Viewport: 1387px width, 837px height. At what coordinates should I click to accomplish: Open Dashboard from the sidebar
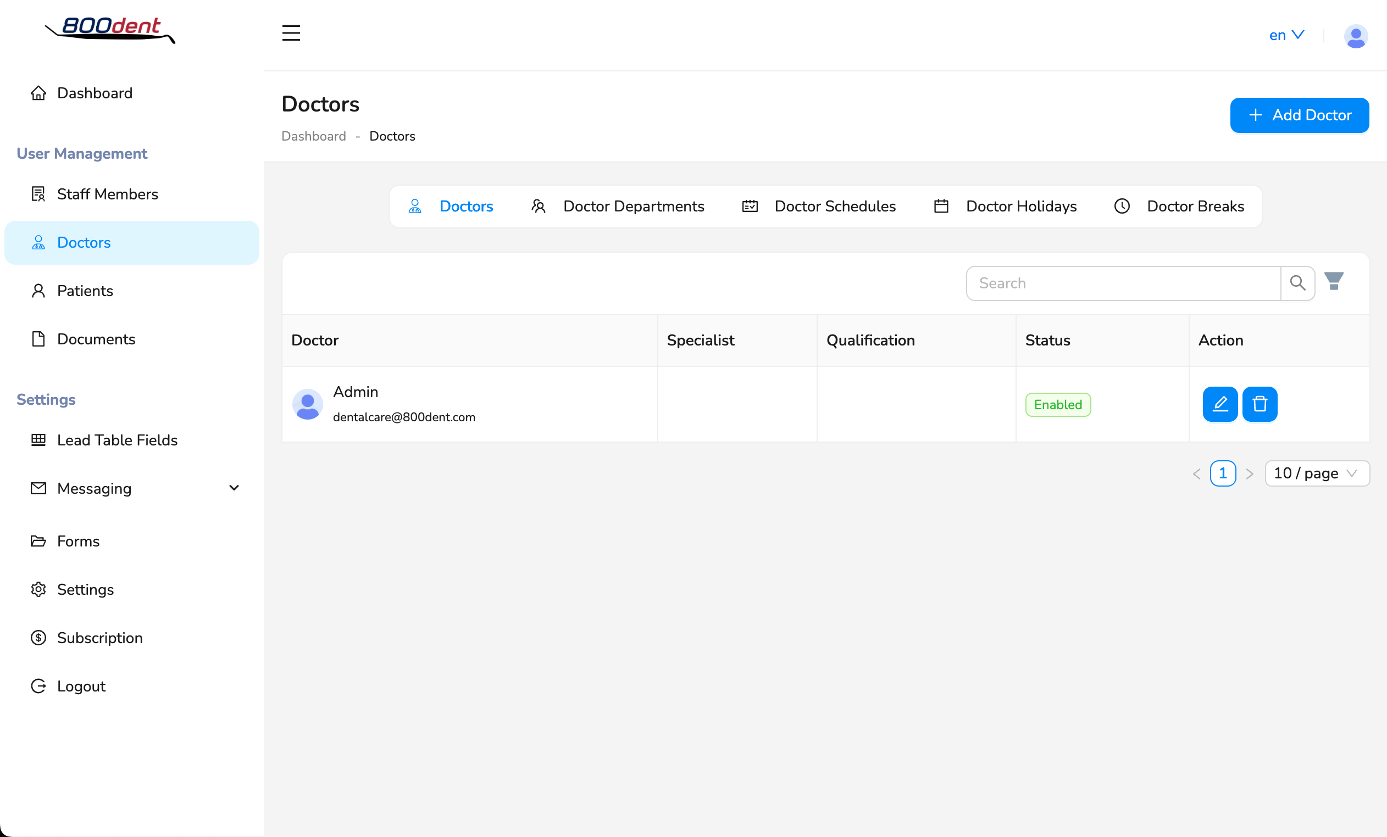click(x=95, y=93)
